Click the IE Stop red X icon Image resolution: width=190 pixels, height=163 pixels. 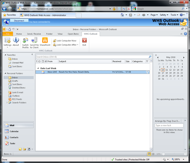point(129,9)
